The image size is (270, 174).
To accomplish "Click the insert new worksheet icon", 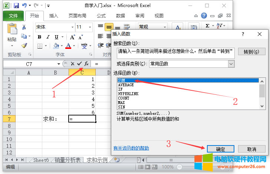I will click(x=117, y=160).
